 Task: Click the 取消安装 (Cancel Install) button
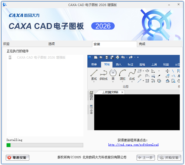[18, 158]
